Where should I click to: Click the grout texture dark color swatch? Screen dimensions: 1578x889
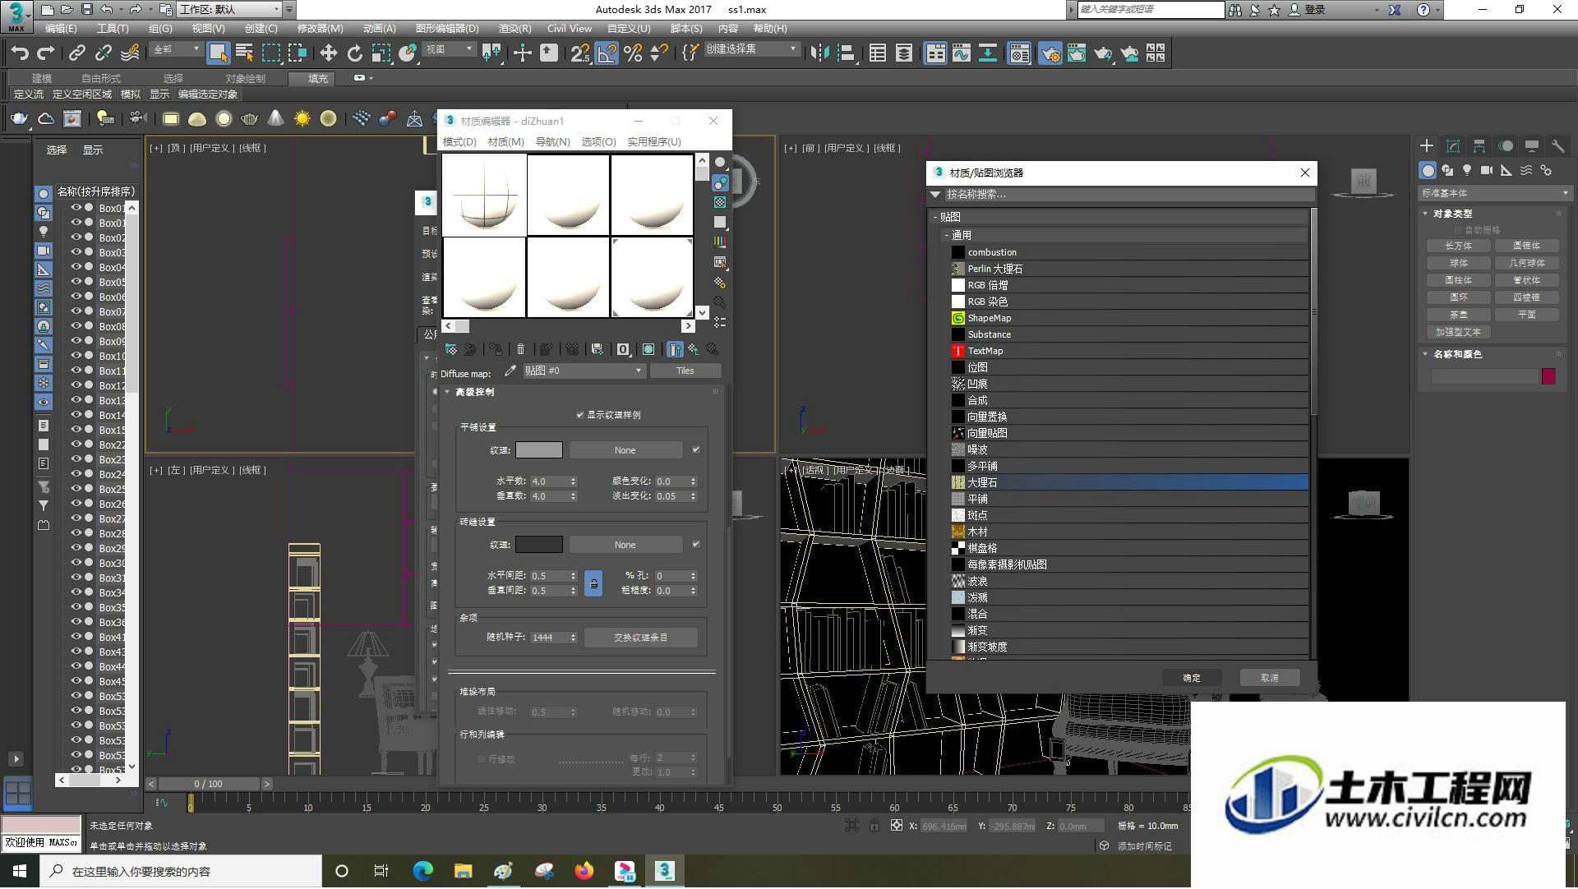[539, 545]
